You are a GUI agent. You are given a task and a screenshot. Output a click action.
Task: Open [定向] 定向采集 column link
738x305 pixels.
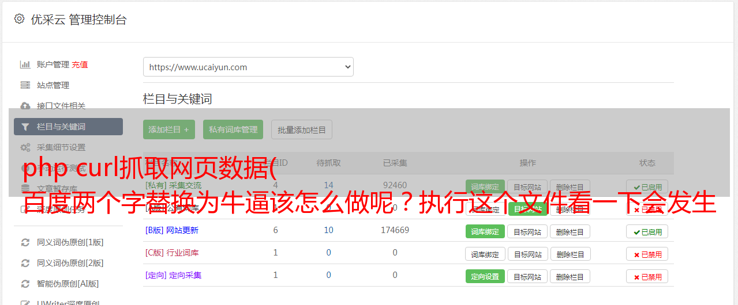tap(173, 275)
